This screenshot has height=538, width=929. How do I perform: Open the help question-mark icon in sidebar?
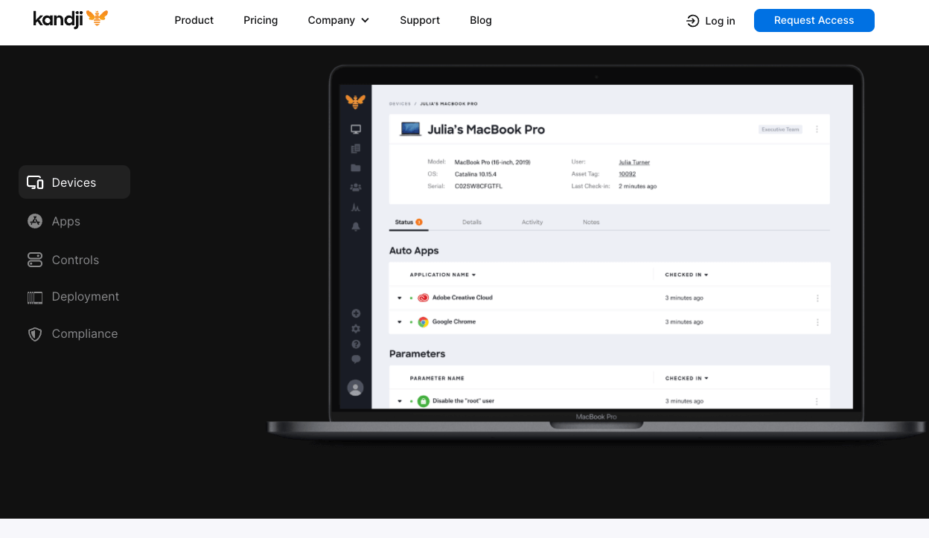pyautogui.click(x=356, y=344)
